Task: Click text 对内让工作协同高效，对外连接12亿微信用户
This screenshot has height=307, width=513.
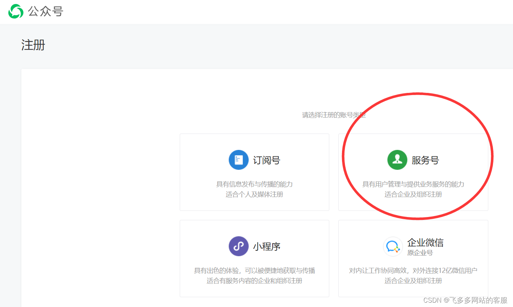Action: tap(413, 270)
